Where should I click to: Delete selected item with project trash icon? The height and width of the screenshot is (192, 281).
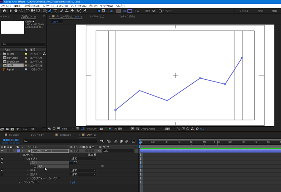pos(32,129)
